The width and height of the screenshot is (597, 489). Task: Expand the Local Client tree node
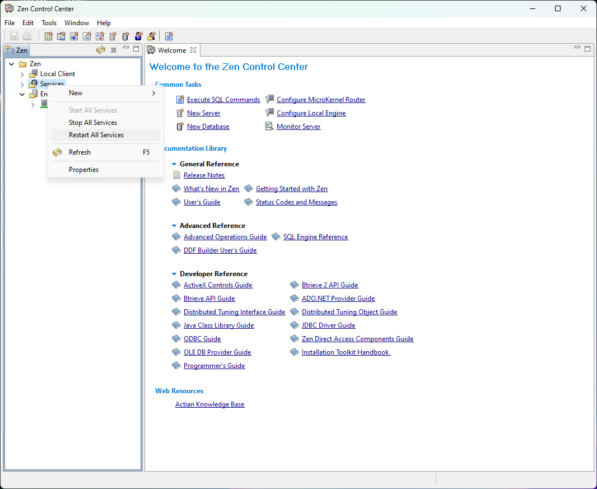(22, 74)
